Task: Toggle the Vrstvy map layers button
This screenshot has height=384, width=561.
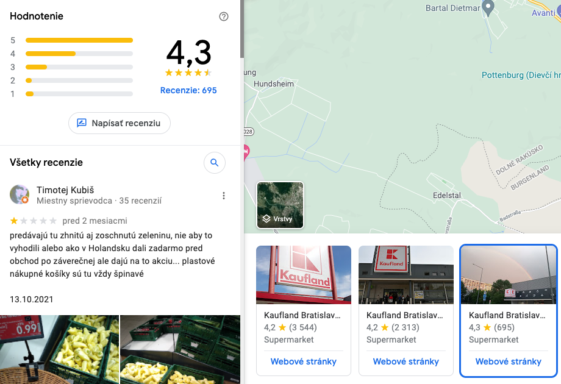Action: 280,205
